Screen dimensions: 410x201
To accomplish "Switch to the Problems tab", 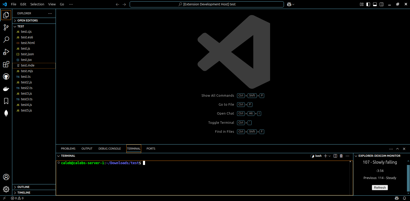I will [68, 149].
